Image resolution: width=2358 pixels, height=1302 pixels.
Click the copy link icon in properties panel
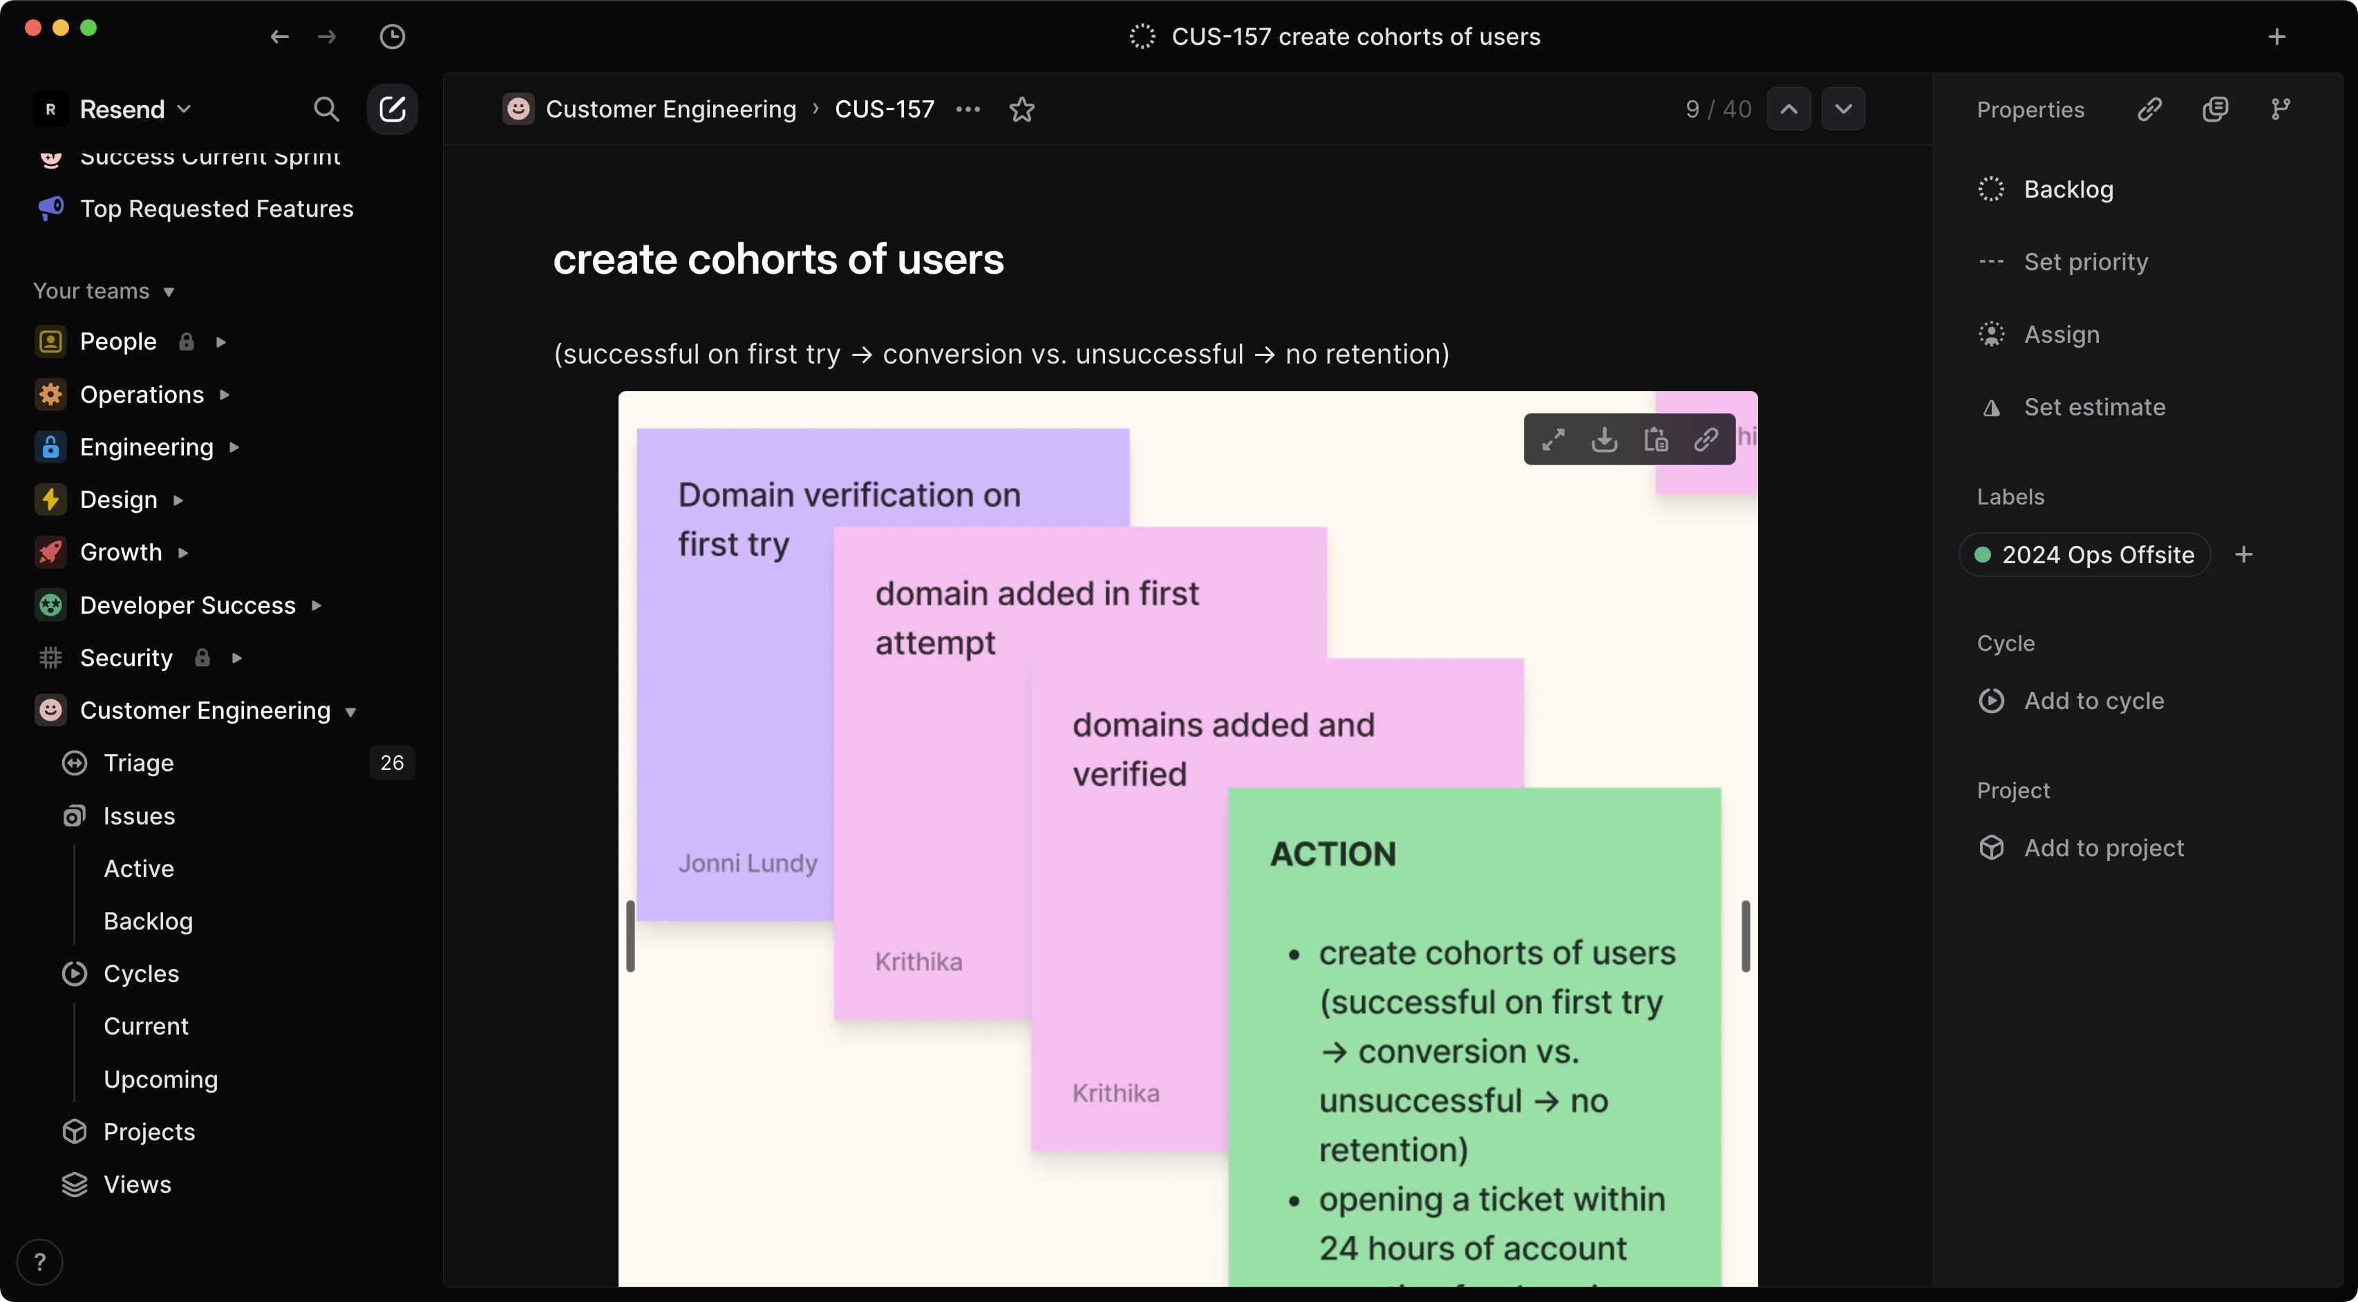(2149, 107)
